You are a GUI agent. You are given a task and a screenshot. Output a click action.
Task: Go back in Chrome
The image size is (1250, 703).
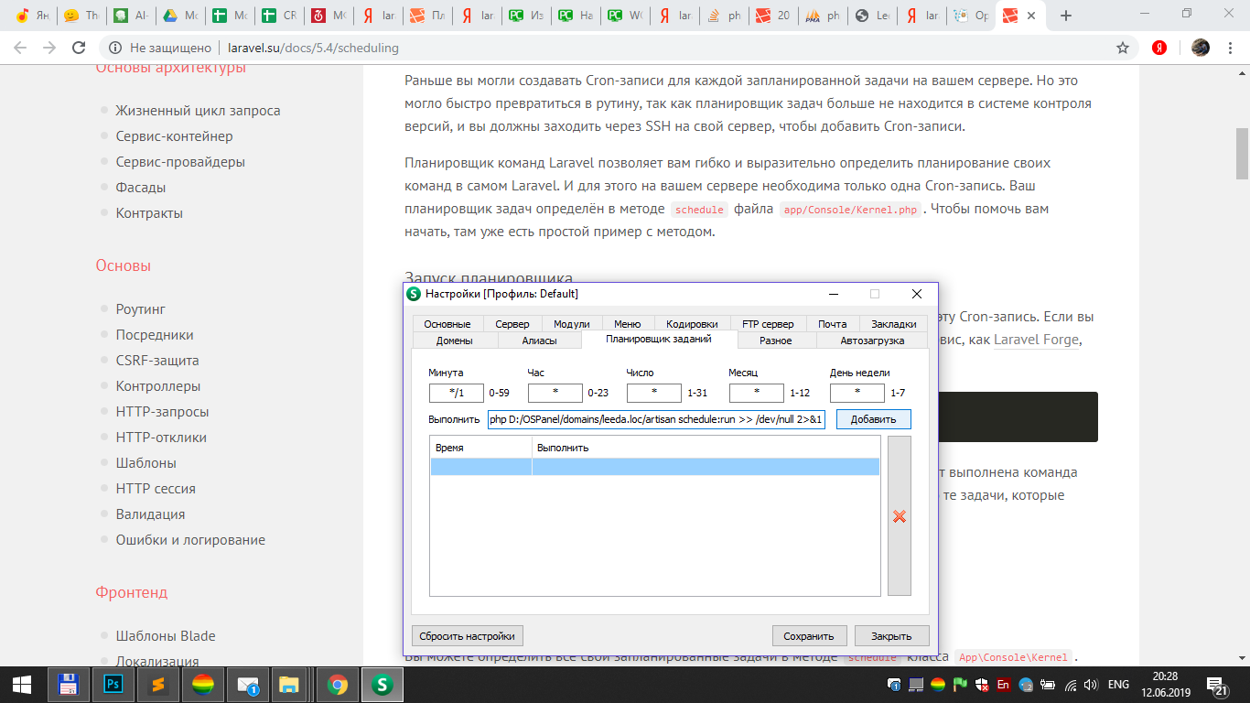coord(21,48)
